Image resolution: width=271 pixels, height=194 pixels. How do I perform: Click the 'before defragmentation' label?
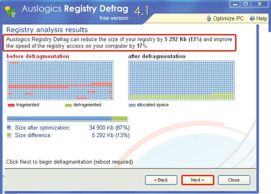[38, 56]
